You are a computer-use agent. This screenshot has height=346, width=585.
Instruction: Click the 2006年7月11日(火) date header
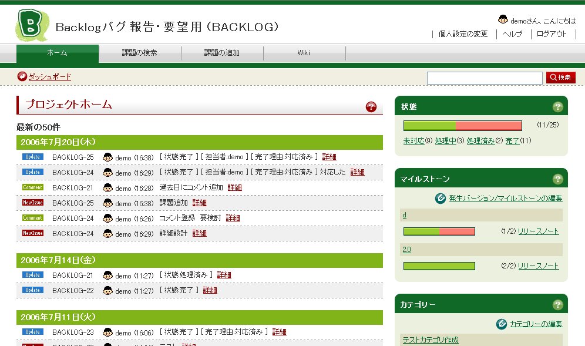click(x=200, y=317)
